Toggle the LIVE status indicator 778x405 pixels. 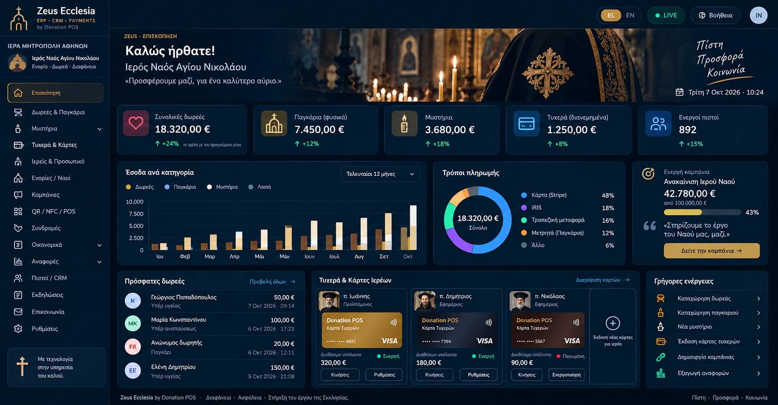click(666, 15)
